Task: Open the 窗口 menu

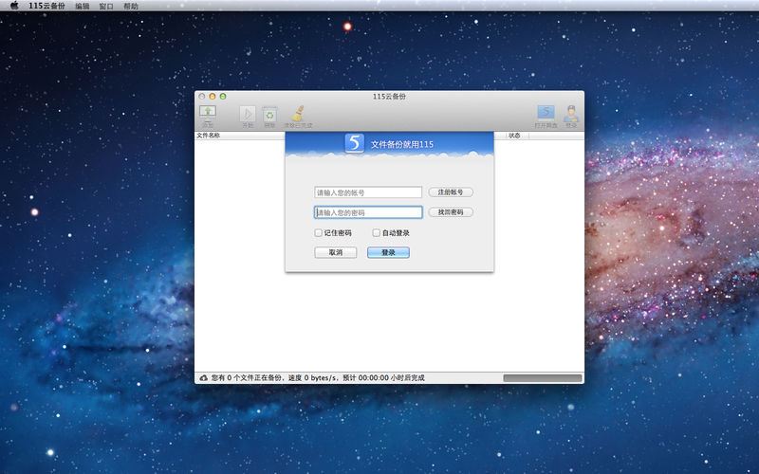Action: point(106,6)
